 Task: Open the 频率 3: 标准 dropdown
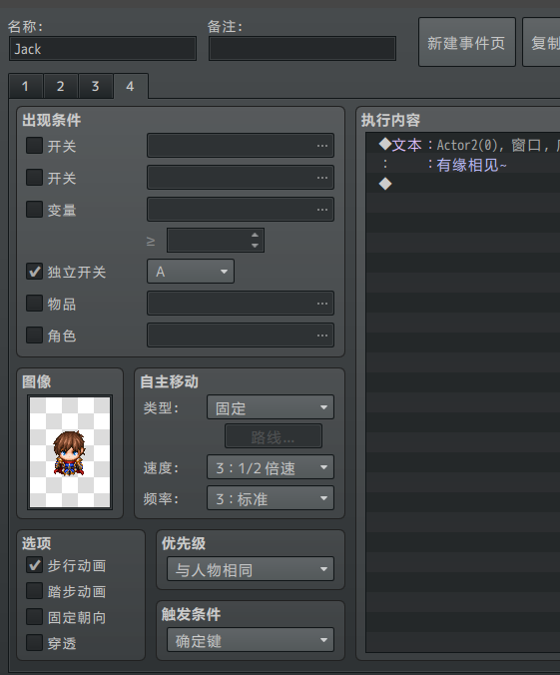[271, 498]
